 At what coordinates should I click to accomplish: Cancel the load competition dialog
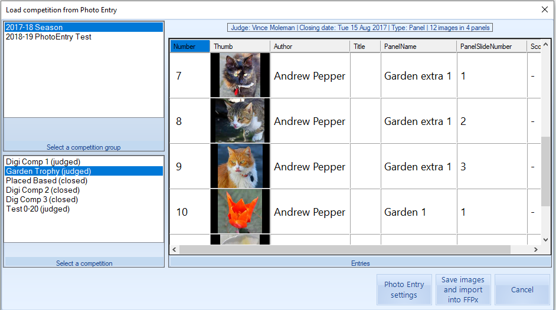click(x=522, y=289)
